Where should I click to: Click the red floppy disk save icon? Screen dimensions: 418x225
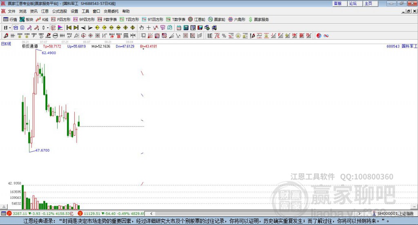pyautogui.click(x=200, y=28)
